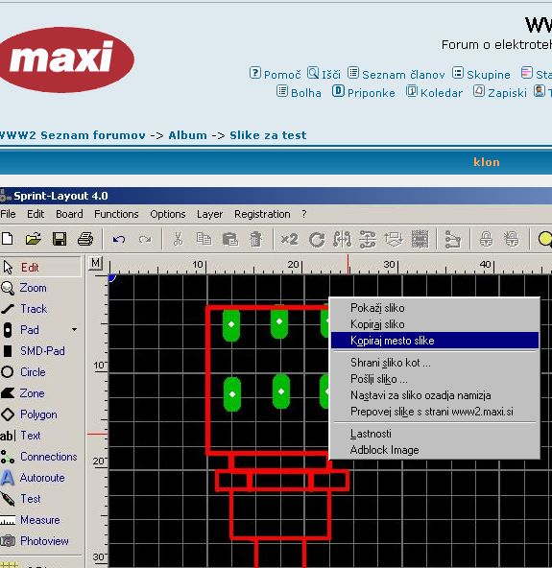Image resolution: width=552 pixels, height=568 pixels.
Task: Select the SMD-Pad tool
Action: pos(33,351)
